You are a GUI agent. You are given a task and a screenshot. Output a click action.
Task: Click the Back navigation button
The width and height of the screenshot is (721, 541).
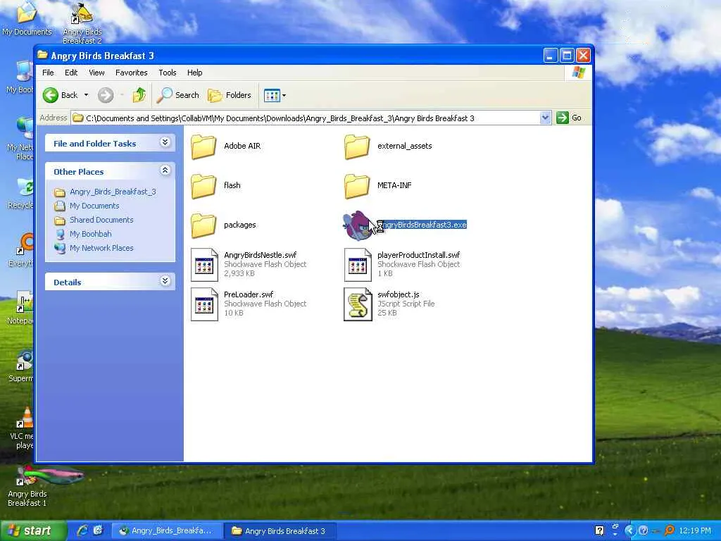(x=61, y=95)
